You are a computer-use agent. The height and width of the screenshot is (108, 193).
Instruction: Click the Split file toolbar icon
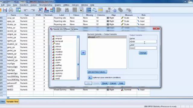click(89, 10)
